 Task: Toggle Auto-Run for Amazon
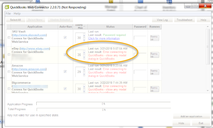[x=65, y=71]
